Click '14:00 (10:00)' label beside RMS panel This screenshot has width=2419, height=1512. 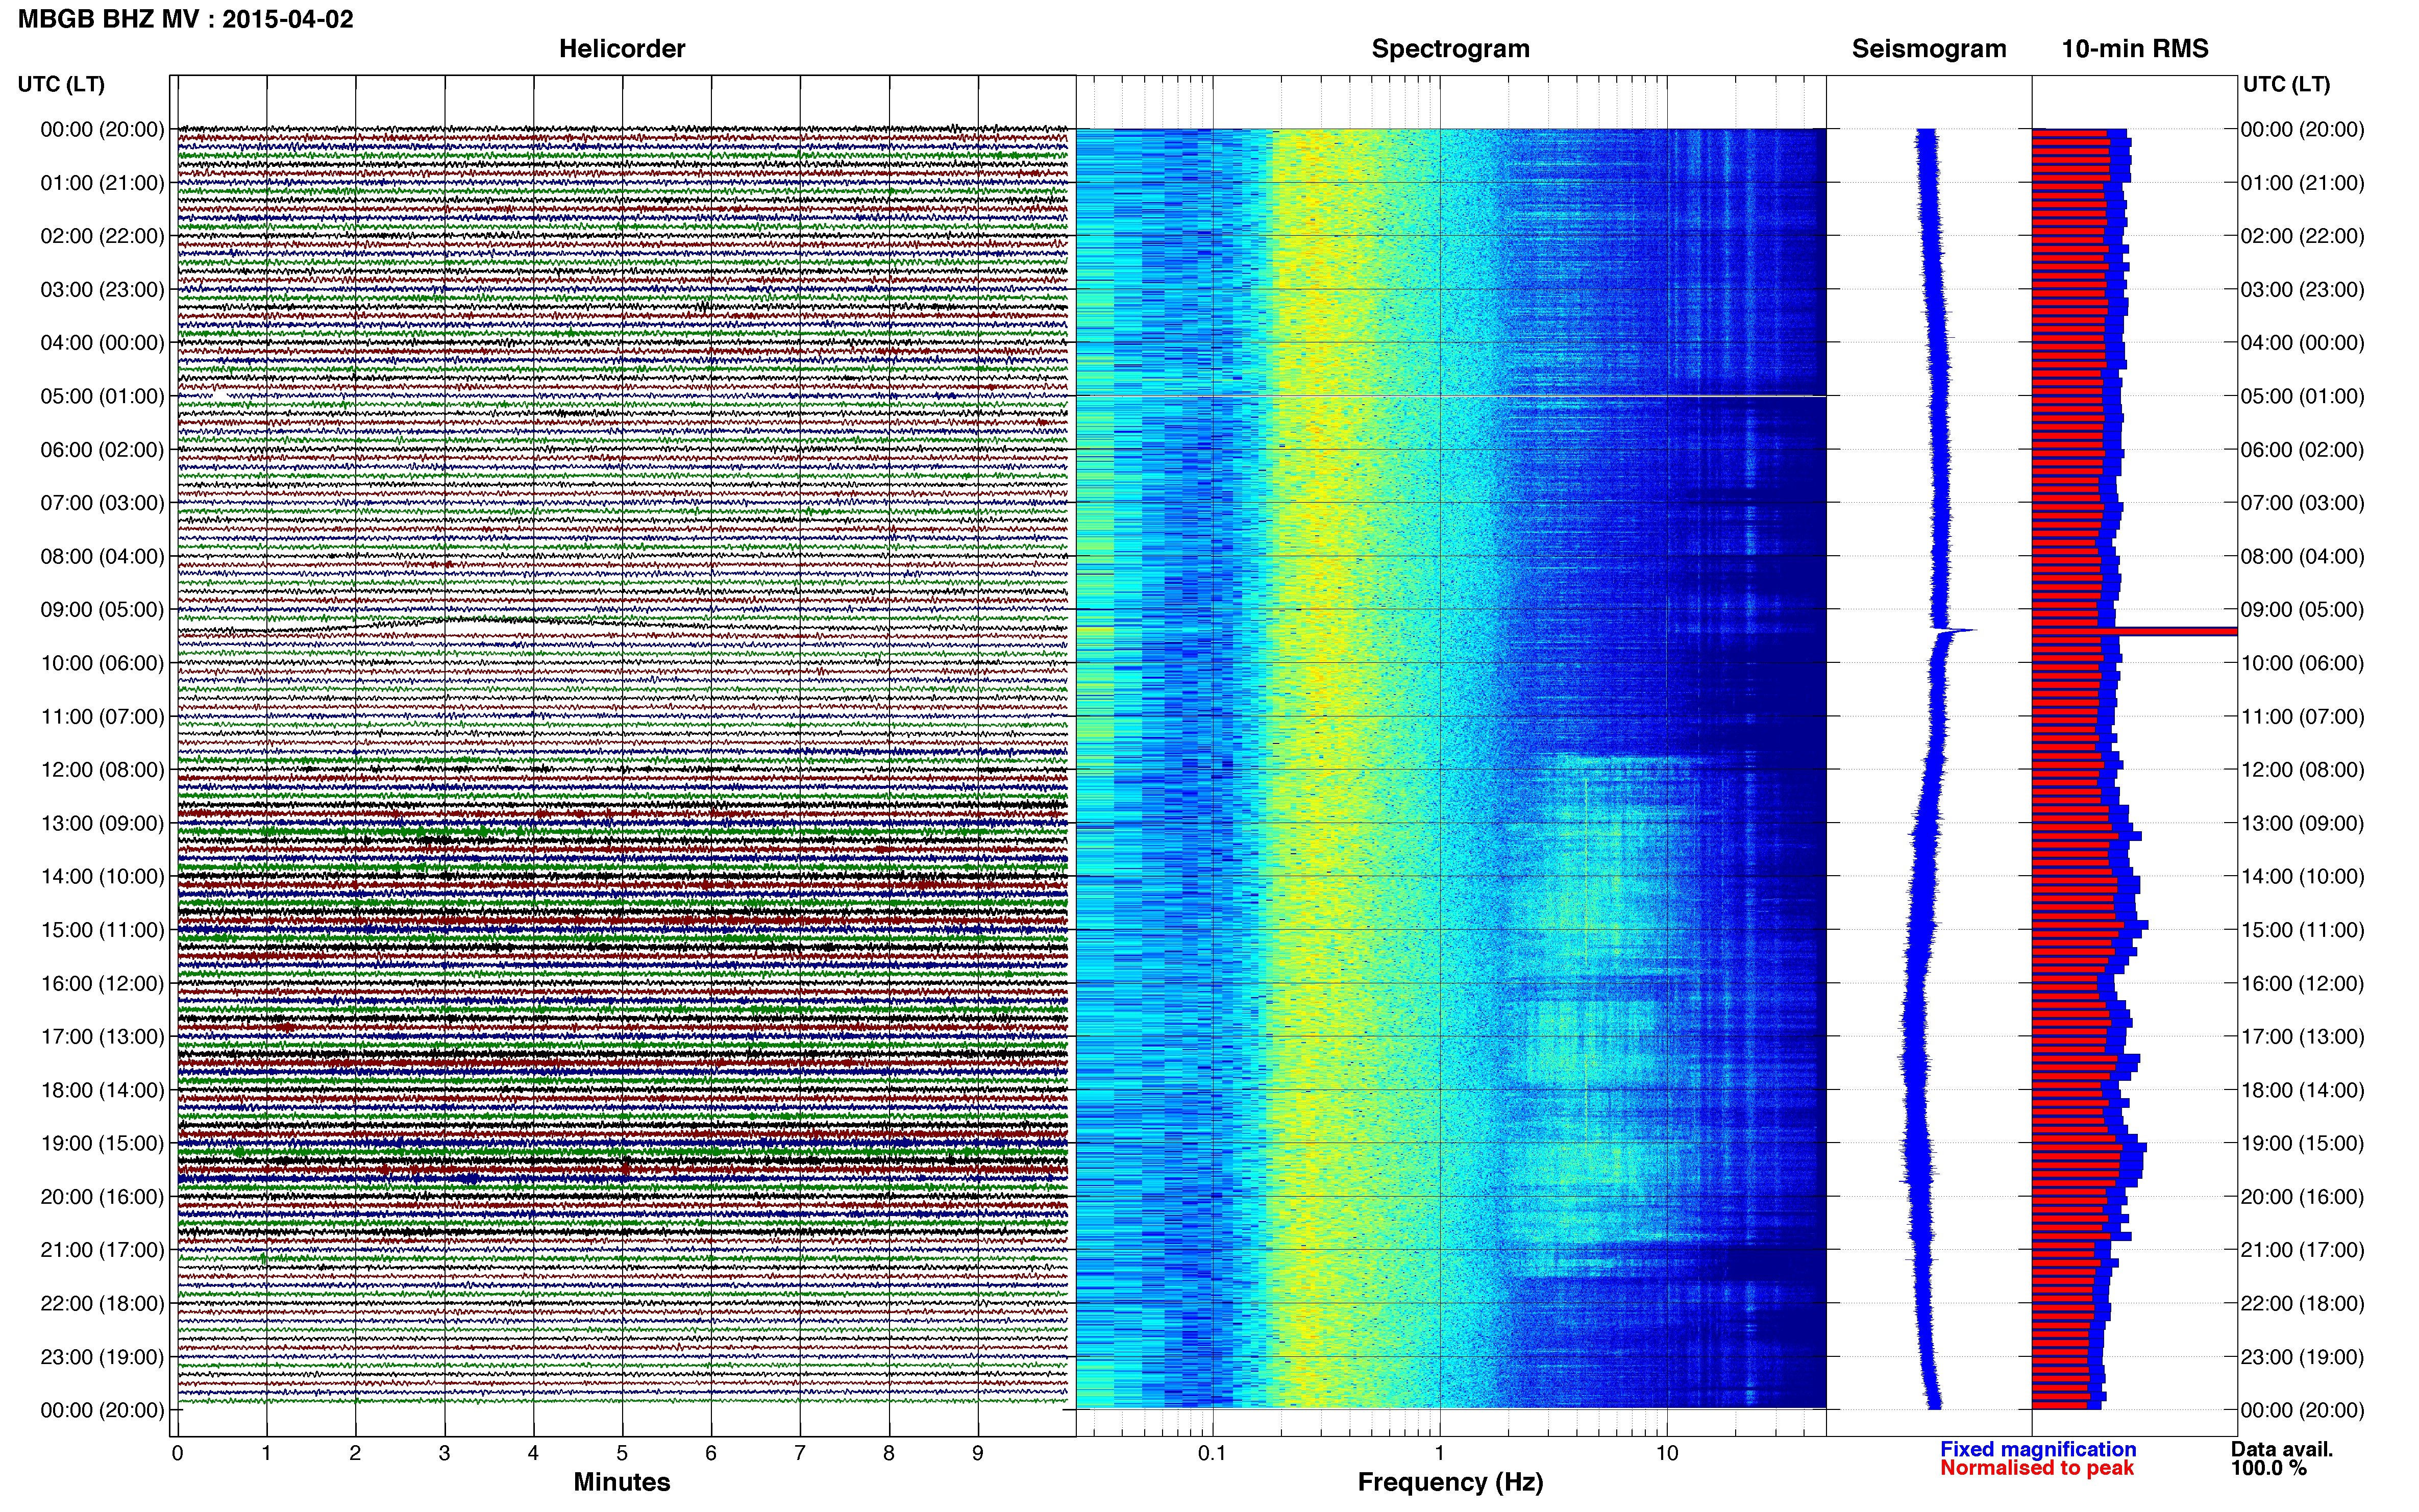(2302, 877)
